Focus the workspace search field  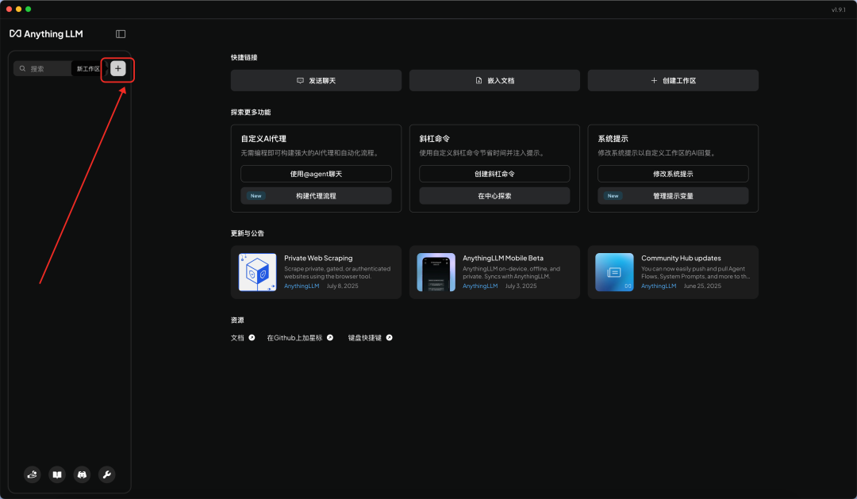43,68
